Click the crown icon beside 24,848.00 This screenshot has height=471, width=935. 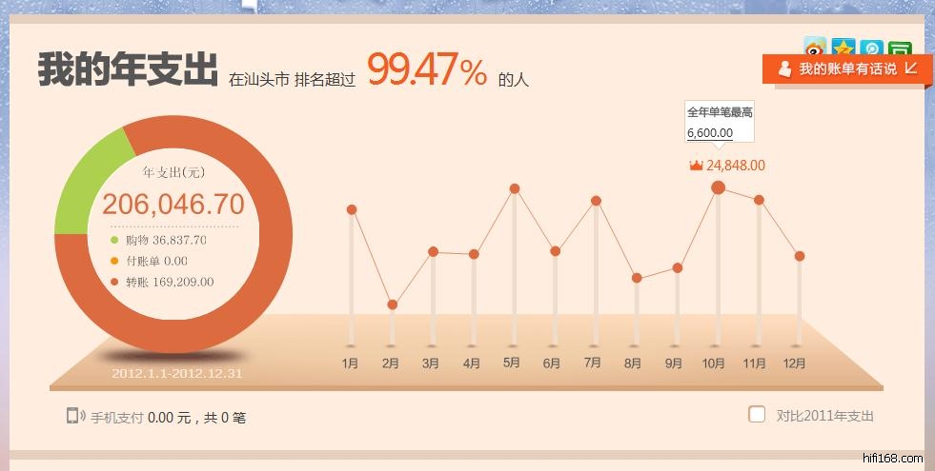696,166
